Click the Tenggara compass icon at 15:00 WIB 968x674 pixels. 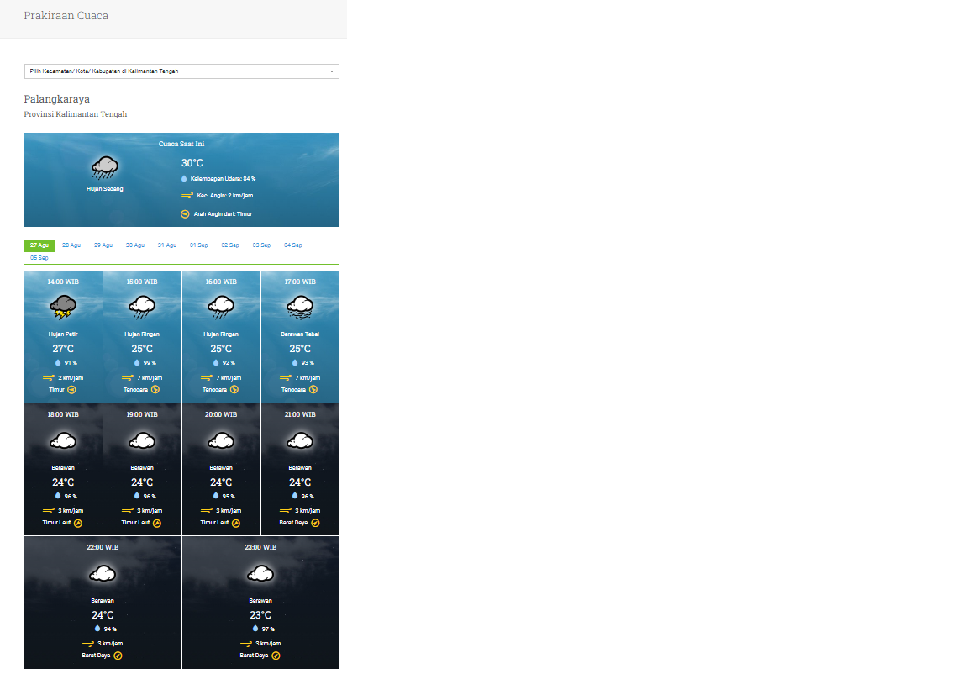(x=155, y=390)
